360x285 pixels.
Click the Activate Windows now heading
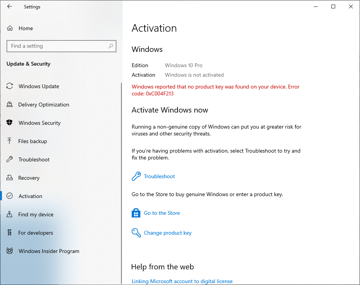point(170,110)
